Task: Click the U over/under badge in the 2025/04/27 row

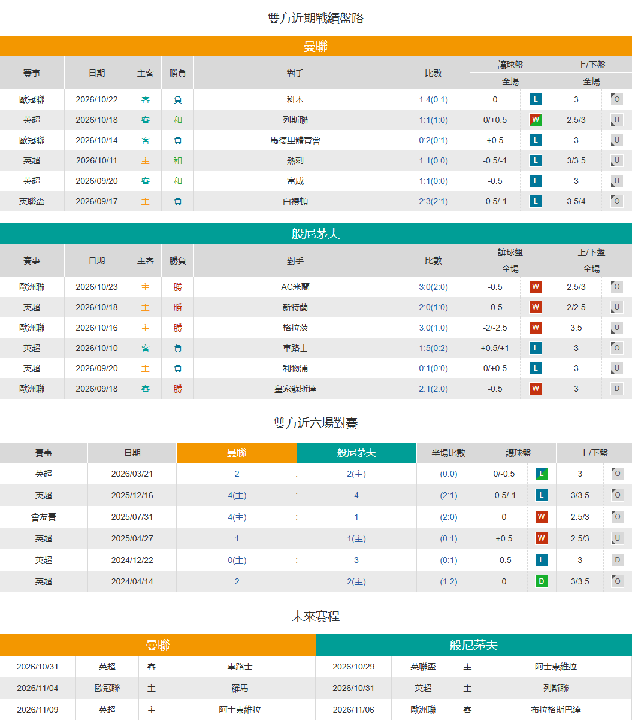Action: click(618, 538)
